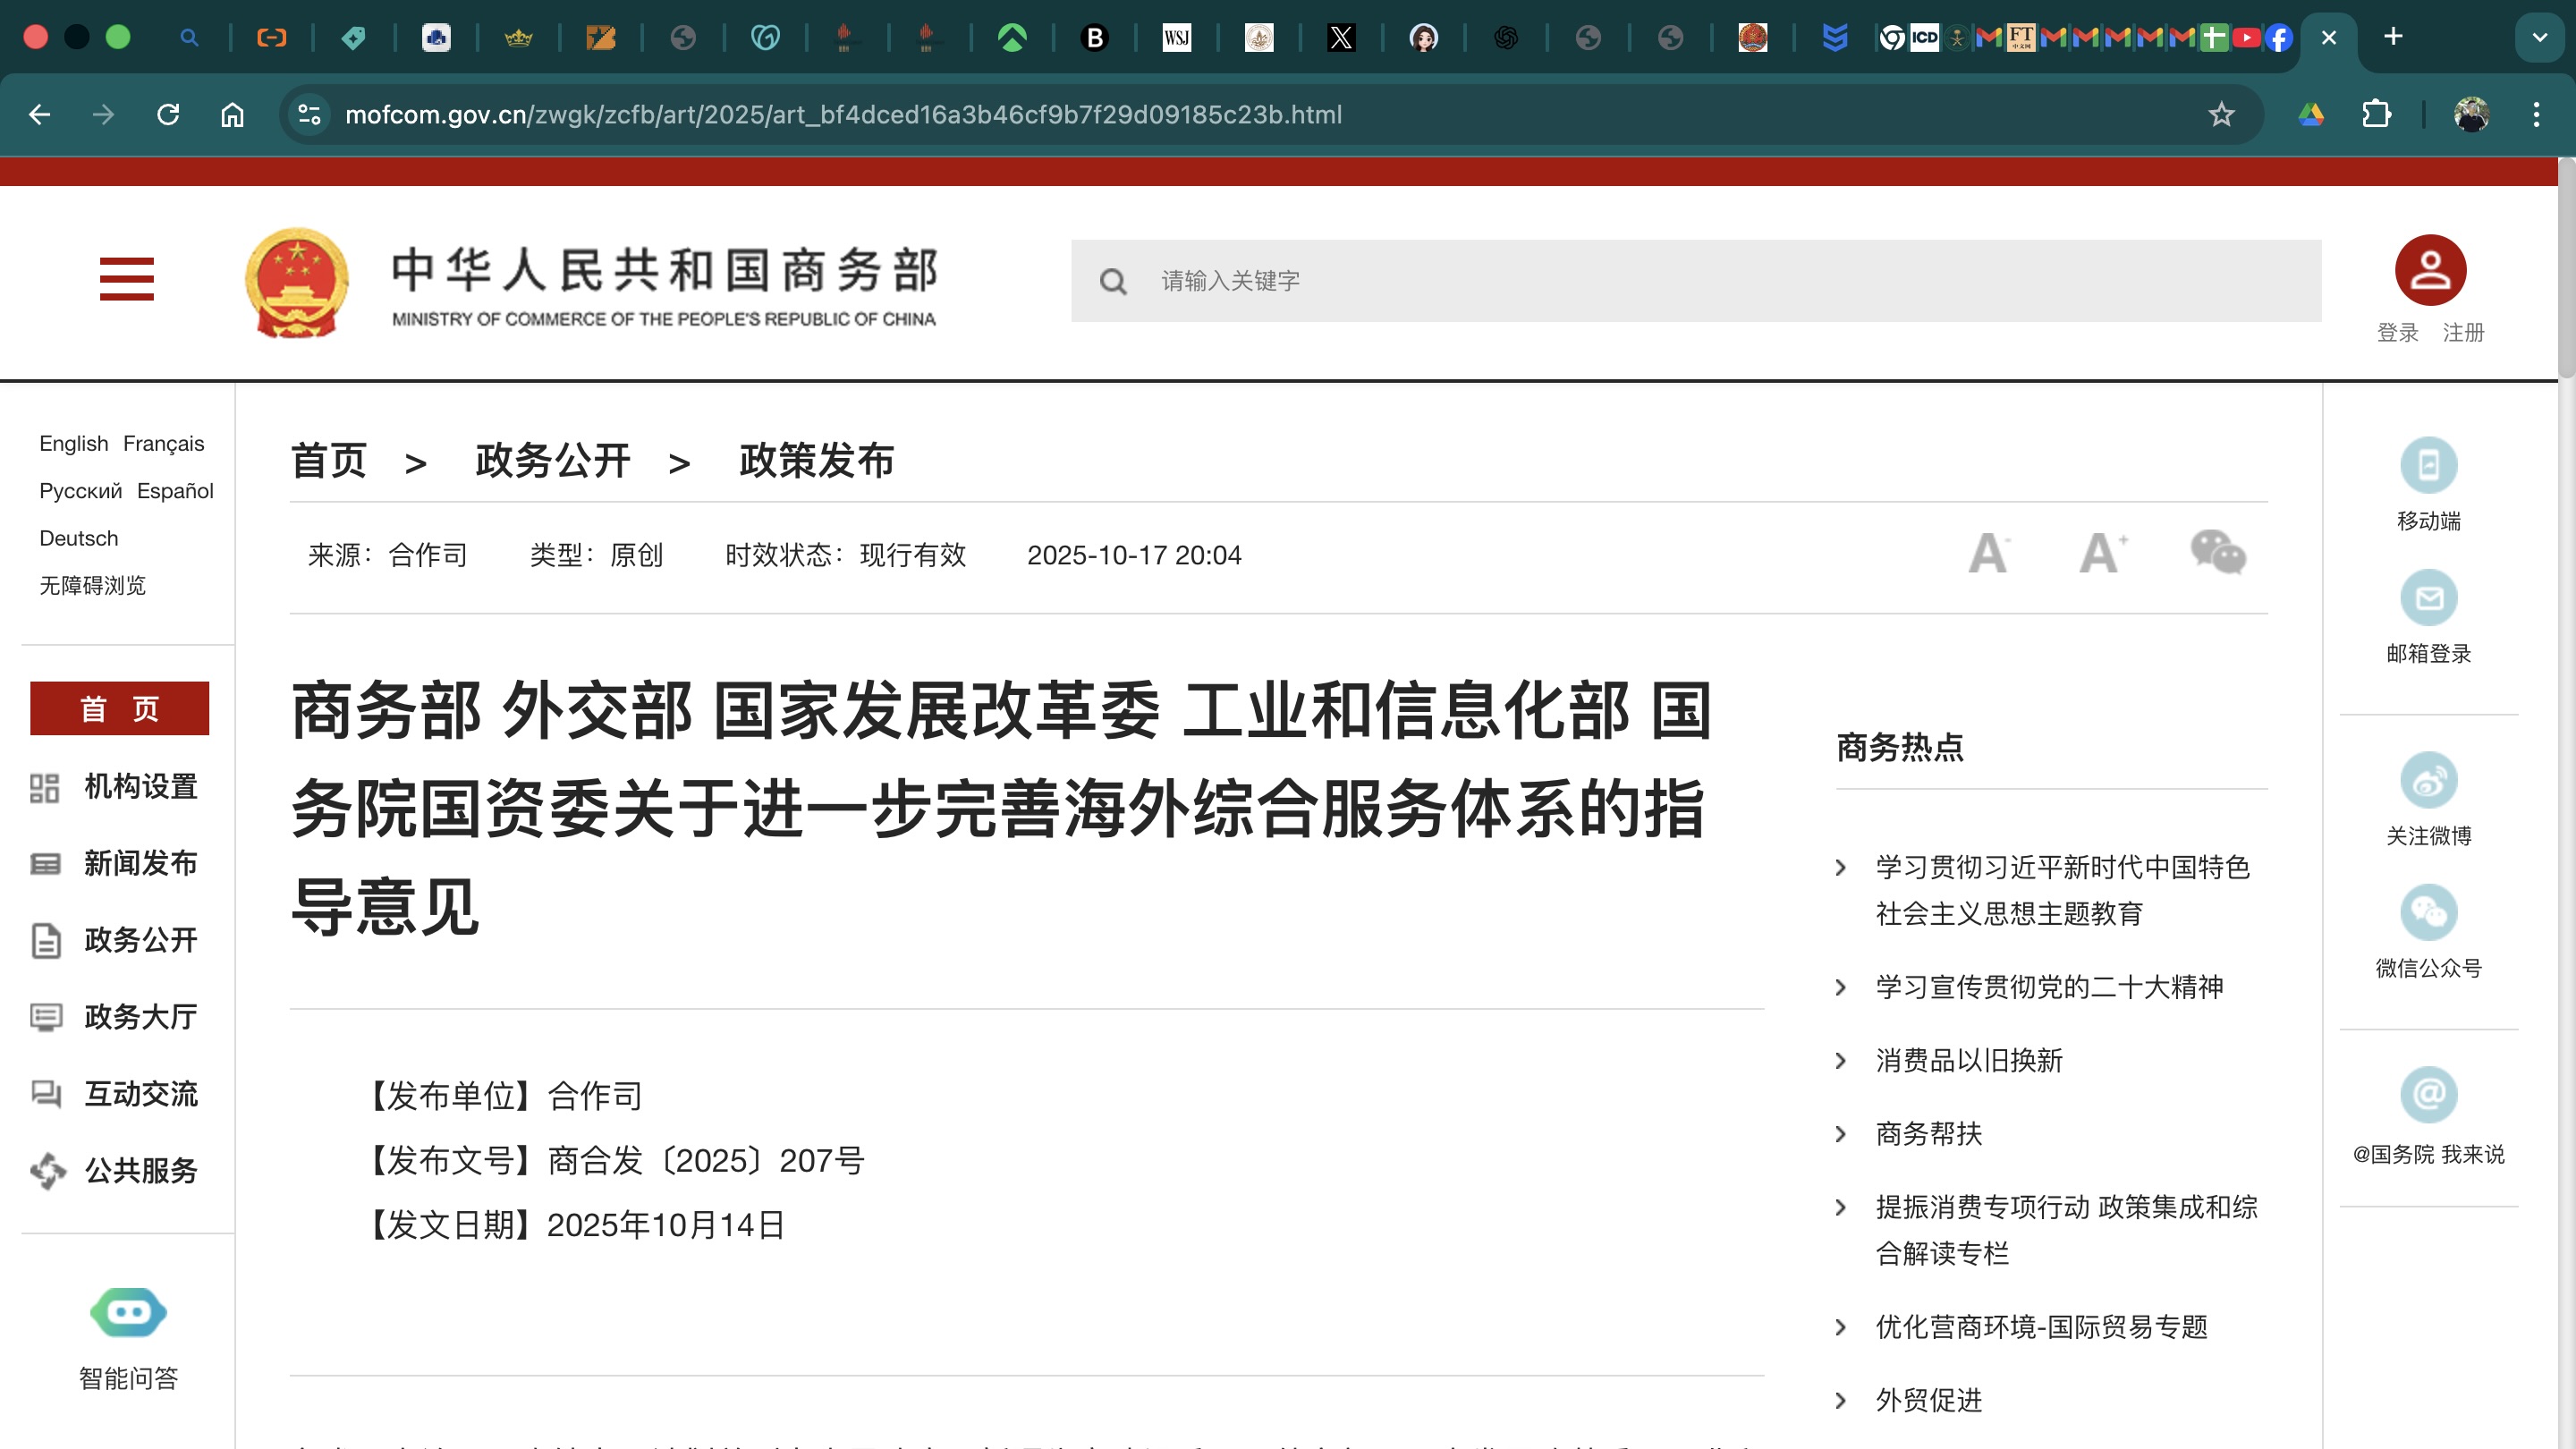Screen dimensions: 2576x1449
Task: Open the browser tab list dropdown arrow
Action: (x=2538, y=38)
